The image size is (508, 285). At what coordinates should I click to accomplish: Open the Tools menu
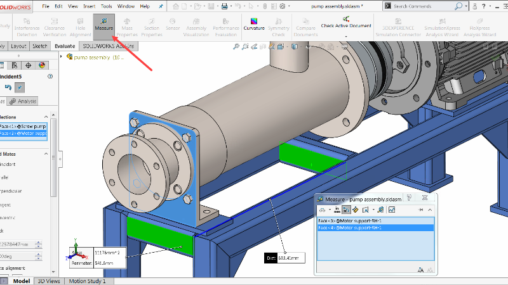(106, 6)
